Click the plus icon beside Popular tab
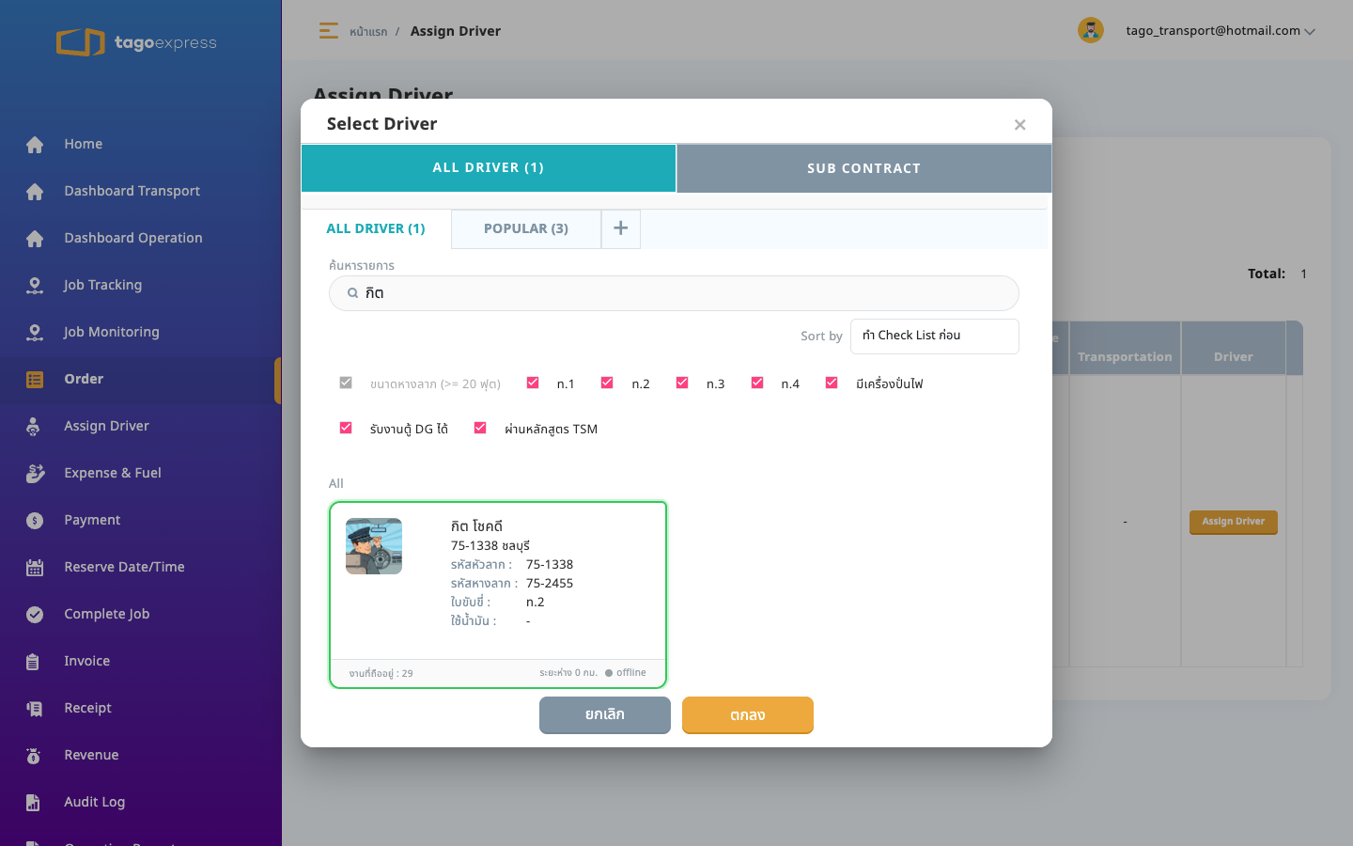 click(x=620, y=228)
